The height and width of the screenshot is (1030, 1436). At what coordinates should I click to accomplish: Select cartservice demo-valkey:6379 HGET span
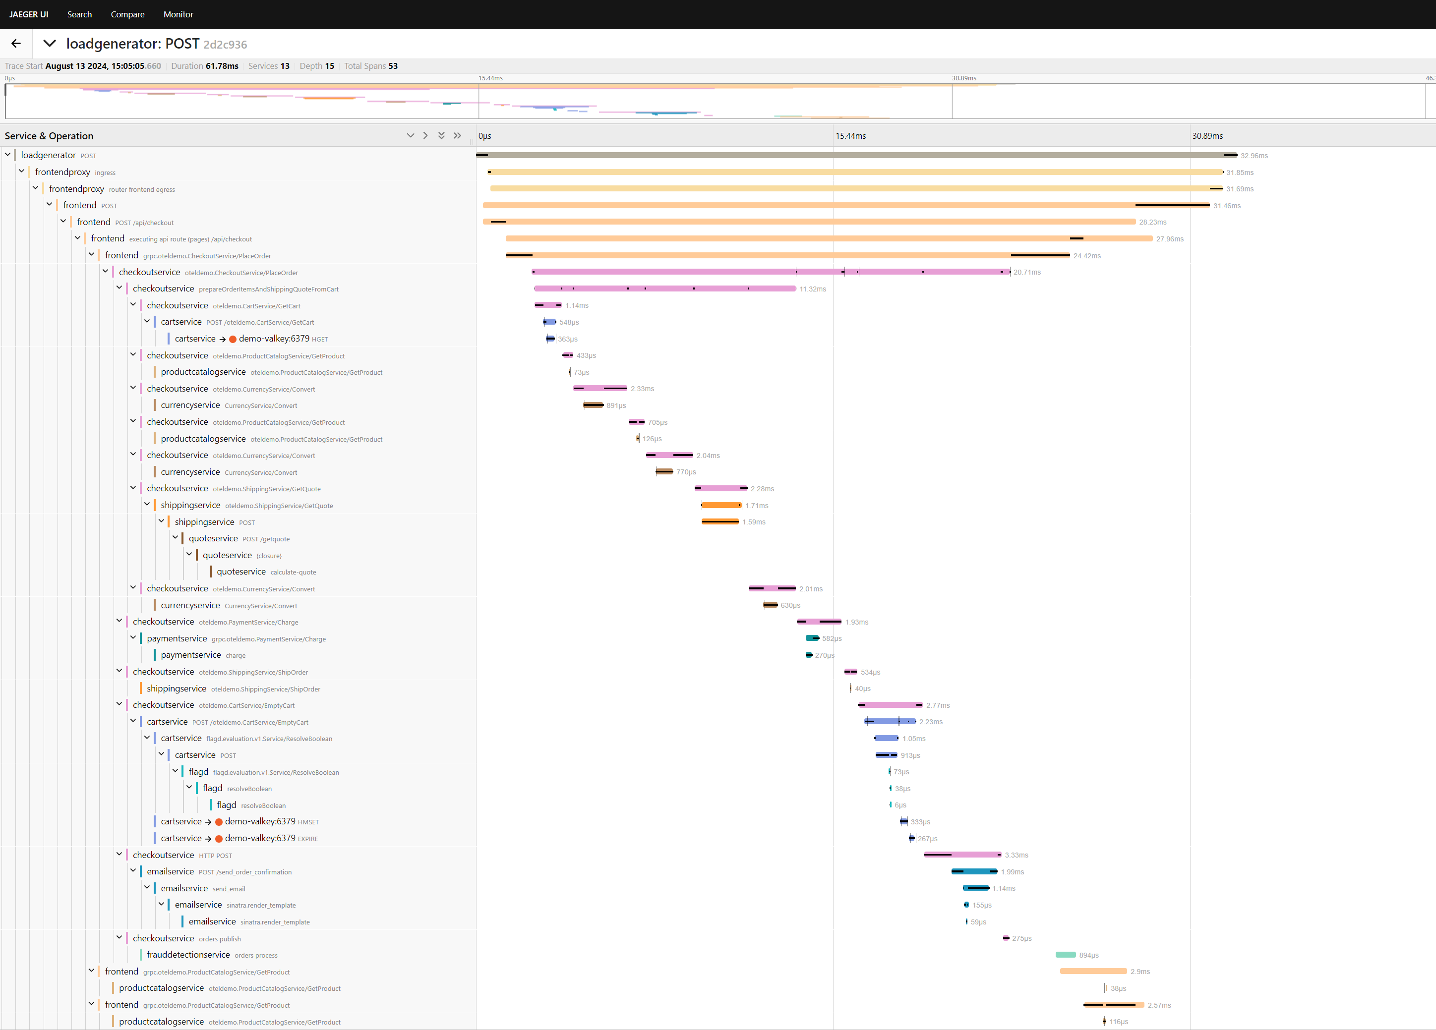251,339
